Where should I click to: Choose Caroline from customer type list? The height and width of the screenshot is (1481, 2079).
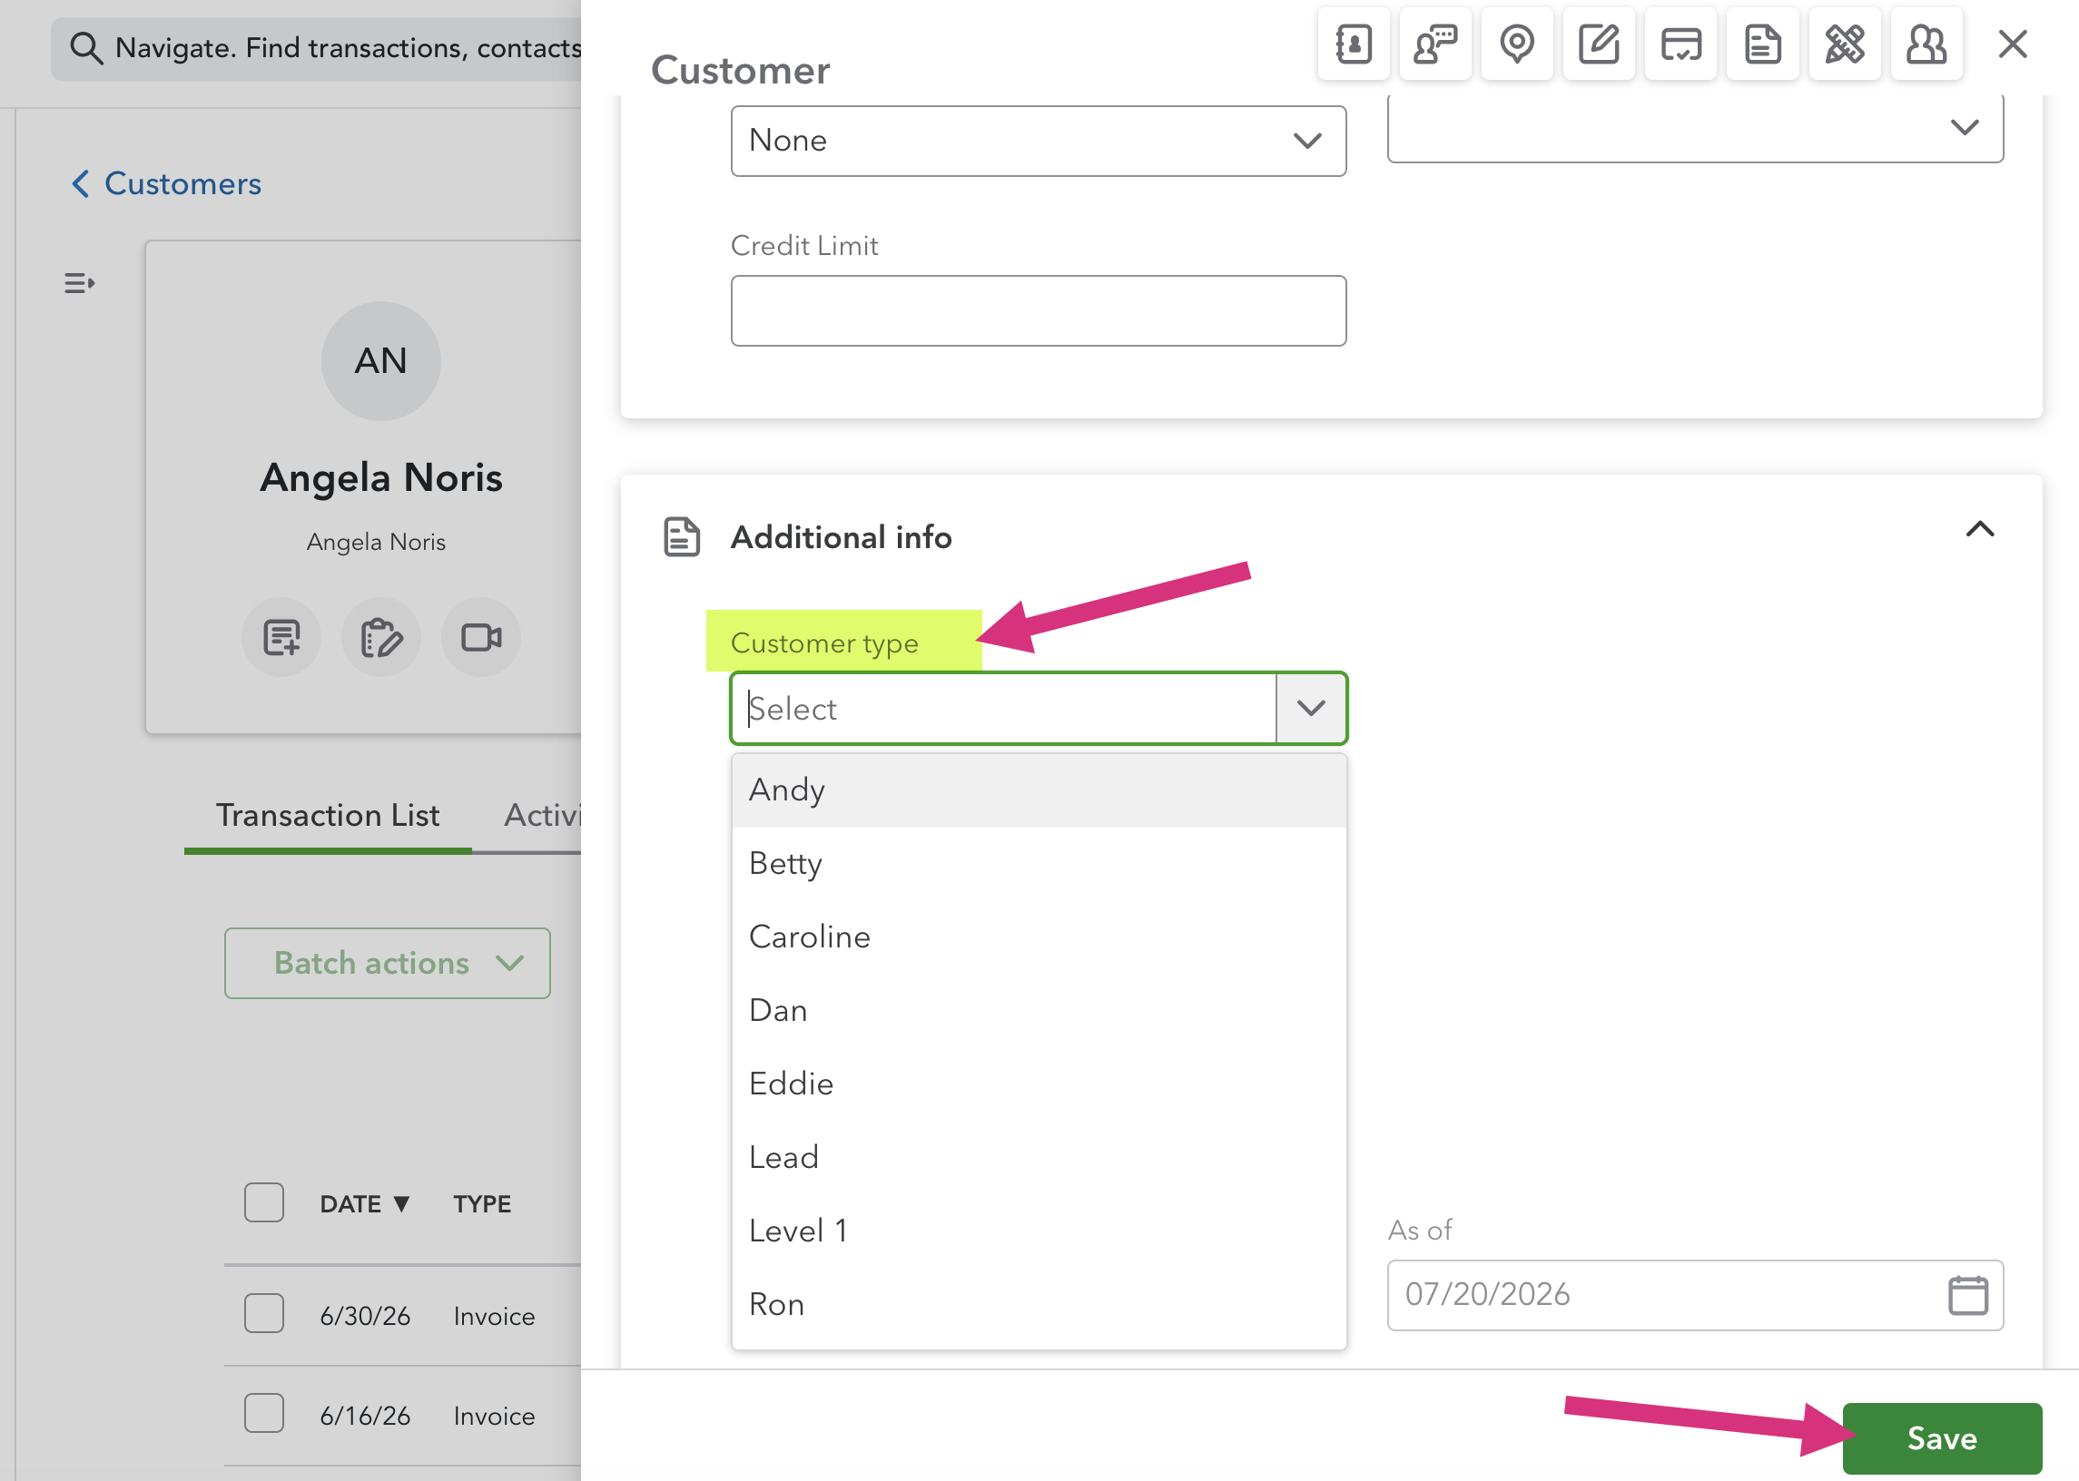1038,937
